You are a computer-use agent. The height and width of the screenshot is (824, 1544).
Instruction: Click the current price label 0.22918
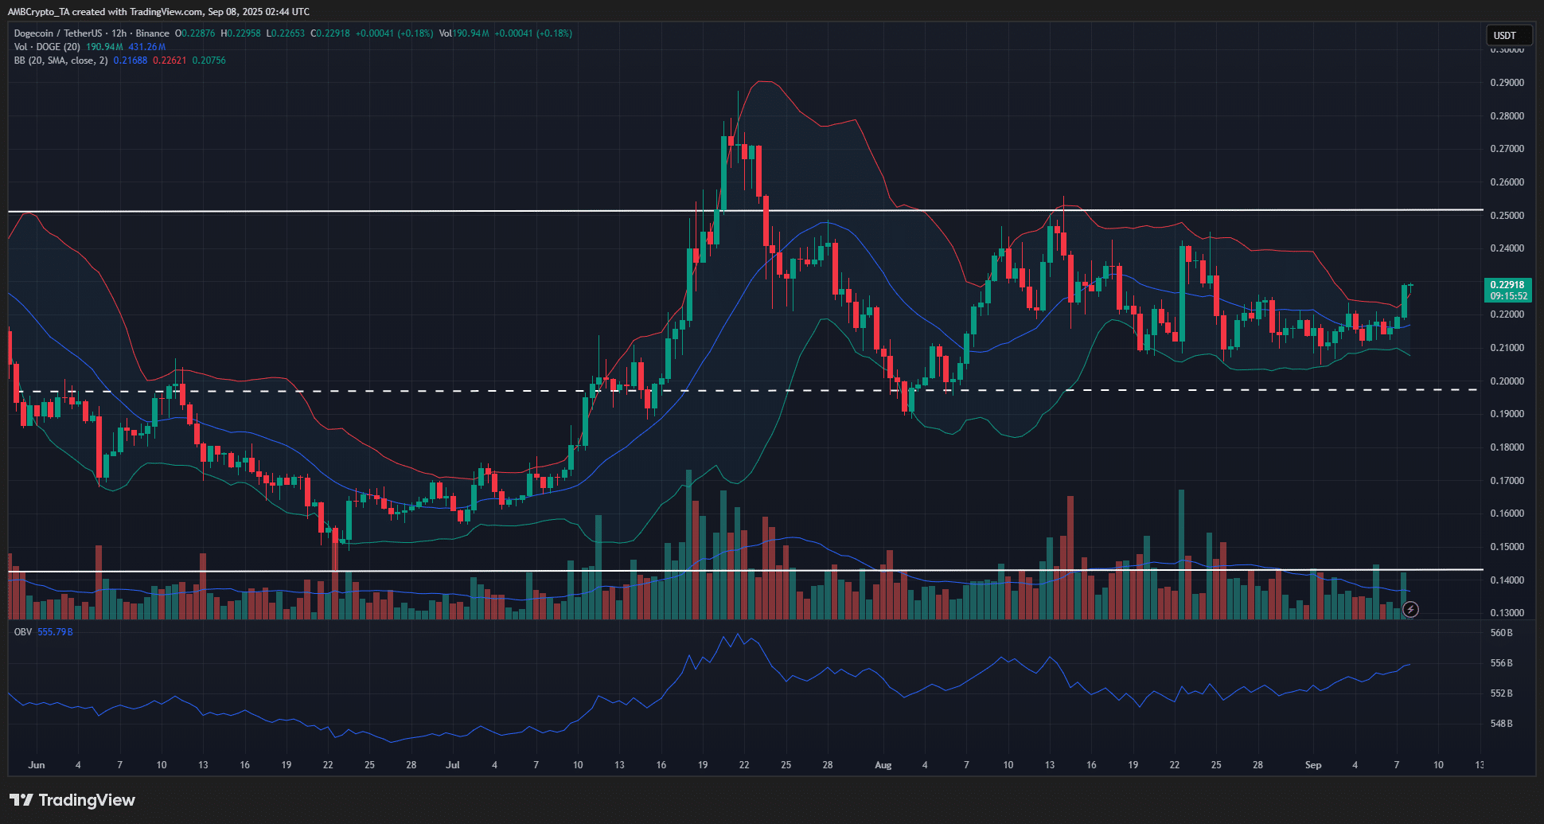pyautogui.click(x=1507, y=285)
